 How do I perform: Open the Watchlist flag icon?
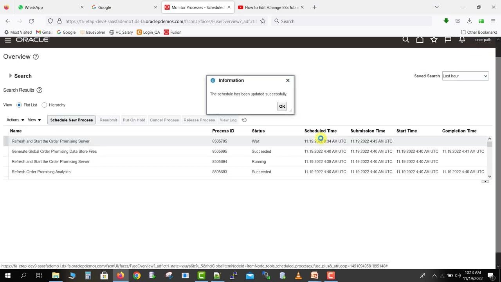pyautogui.click(x=448, y=40)
